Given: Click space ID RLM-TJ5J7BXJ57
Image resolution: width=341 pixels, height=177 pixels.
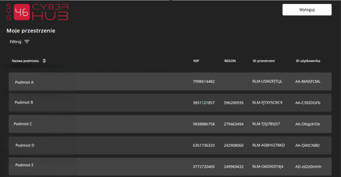Looking at the screenshot, I should pos(266,124).
